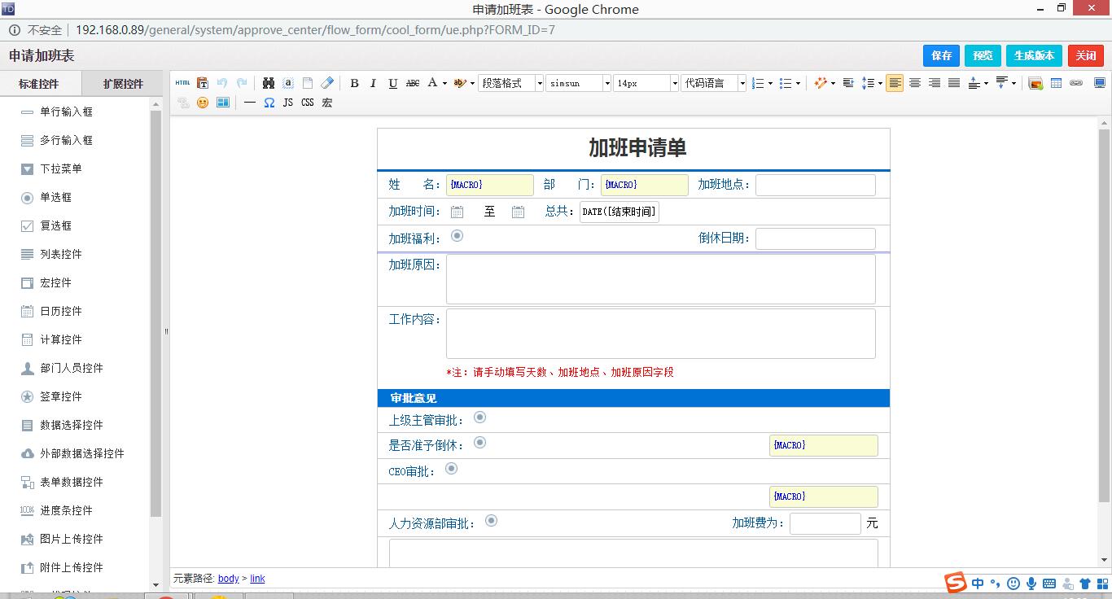Image resolution: width=1112 pixels, height=599 pixels.
Task: Toggle bold formatting
Action: [354, 83]
